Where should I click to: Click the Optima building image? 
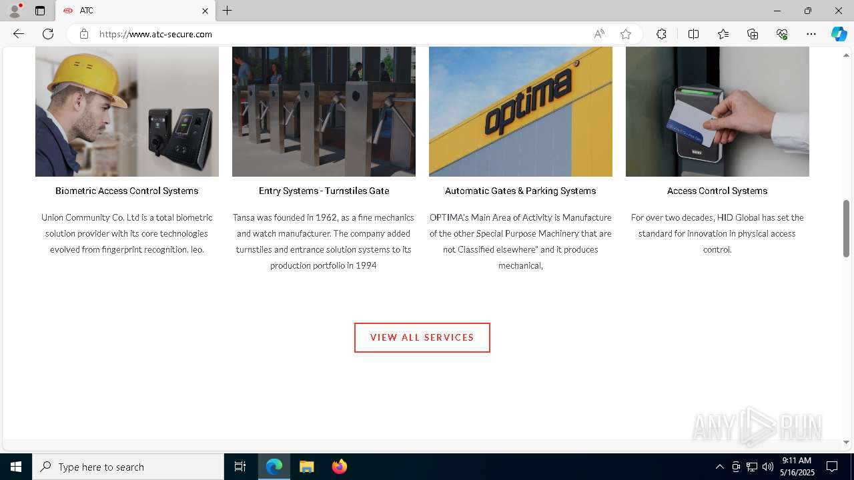pos(520,111)
